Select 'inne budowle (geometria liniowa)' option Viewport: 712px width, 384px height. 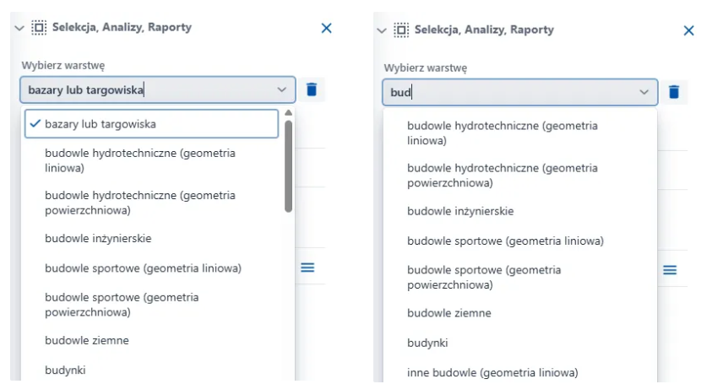click(492, 372)
